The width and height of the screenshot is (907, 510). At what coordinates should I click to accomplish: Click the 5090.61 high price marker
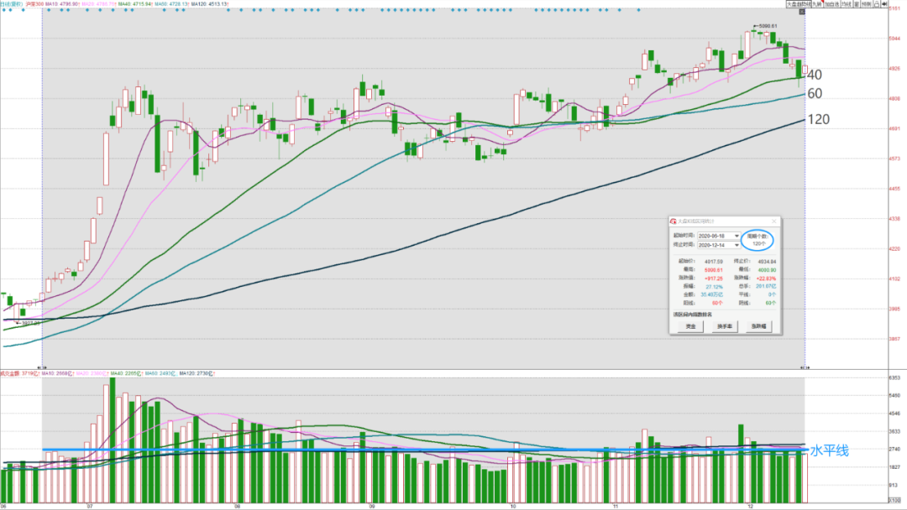[768, 26]
